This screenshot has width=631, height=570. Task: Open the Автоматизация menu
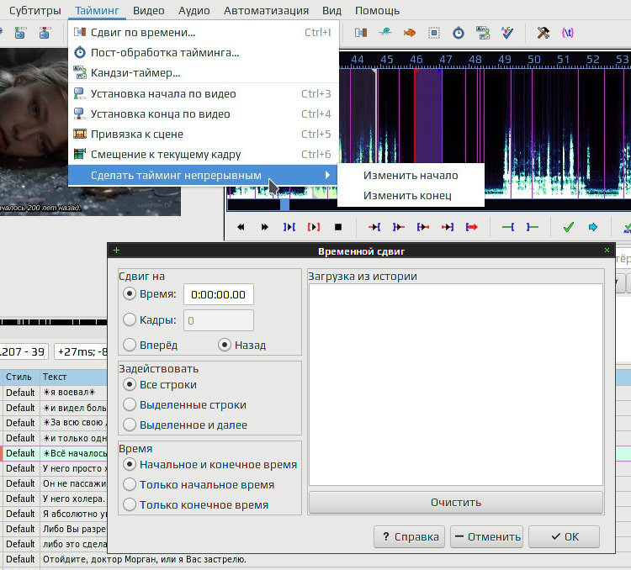click(x=266, y=10)
